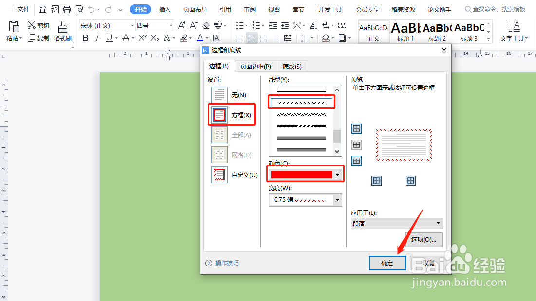Image resolution: width=536 pixels, height=301 pixels.
Task: Increase font size icon
Action: [x=182, y=25]
